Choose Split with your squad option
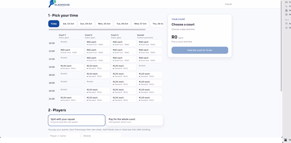Viewport: 291px width, 143px height. point(77,120)
